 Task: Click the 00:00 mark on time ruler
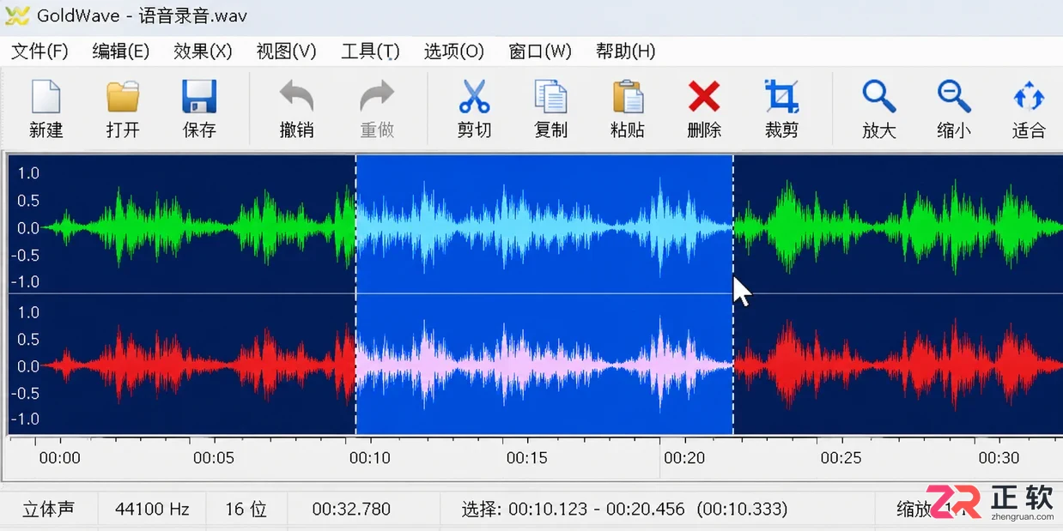click(x=60, y=458)
